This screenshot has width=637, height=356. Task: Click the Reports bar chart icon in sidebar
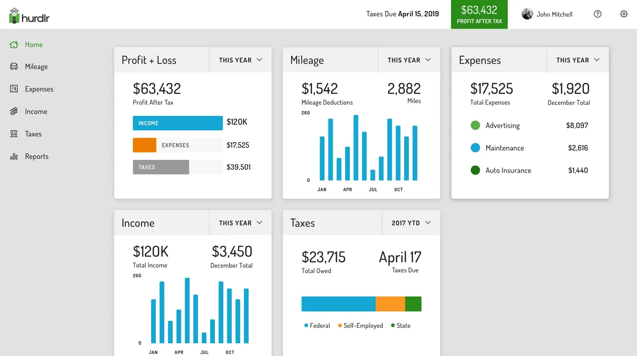(14, 156)
